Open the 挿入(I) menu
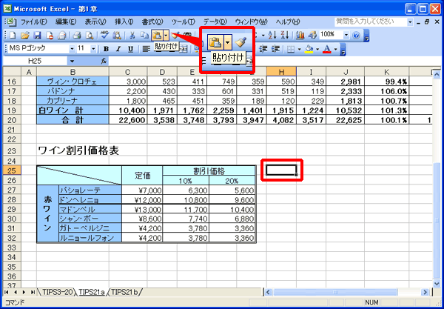The height and width of the screenshot is (309, 444). pyautogui.click(x=124, y=21)
